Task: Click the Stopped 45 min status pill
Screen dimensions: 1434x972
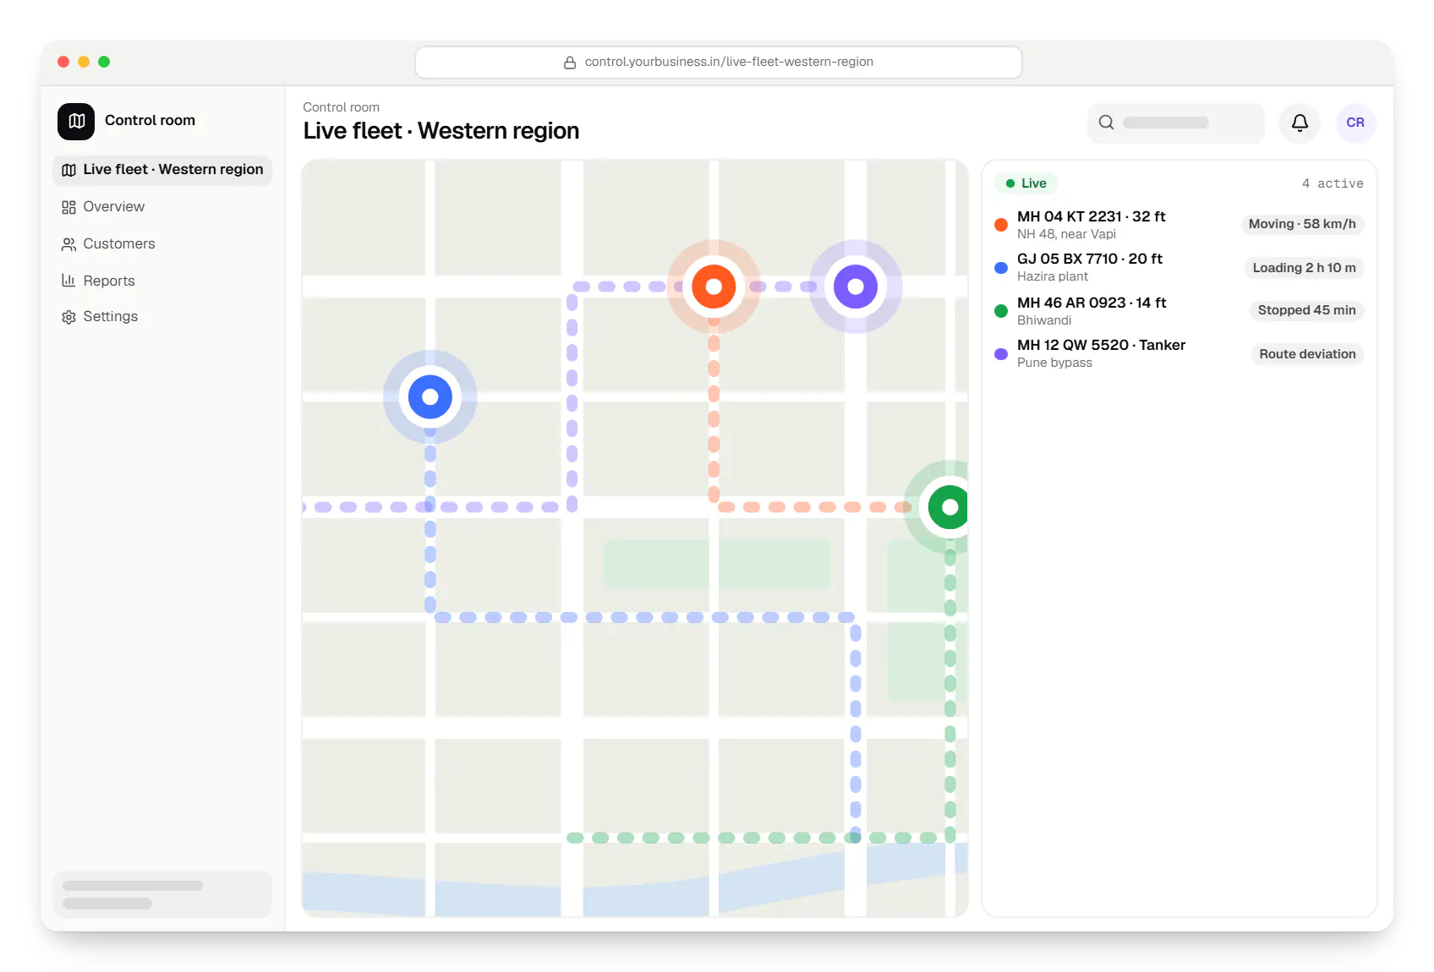Action: pyautogui.click(x=1306, y=310)
